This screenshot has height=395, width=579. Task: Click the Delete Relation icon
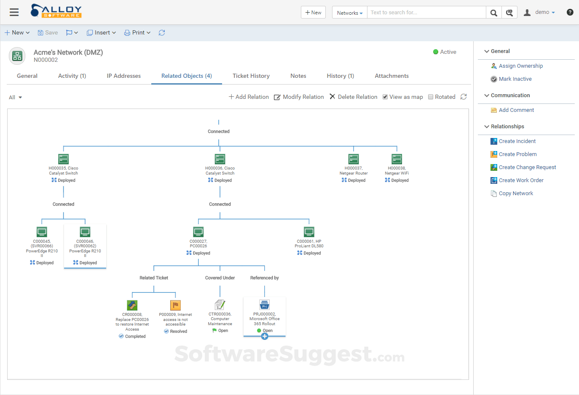[x=332, y=96]
